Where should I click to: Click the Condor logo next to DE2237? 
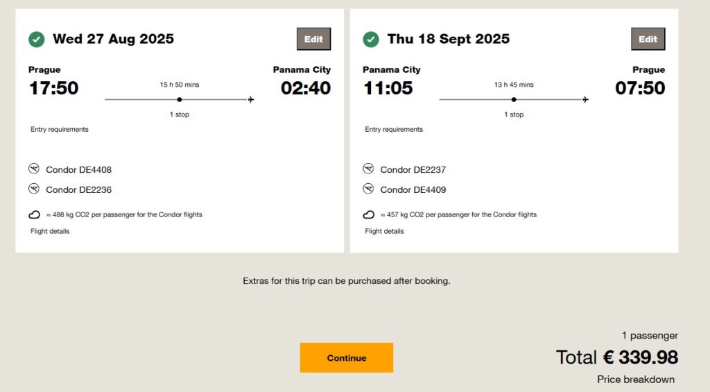click(368, 169)
